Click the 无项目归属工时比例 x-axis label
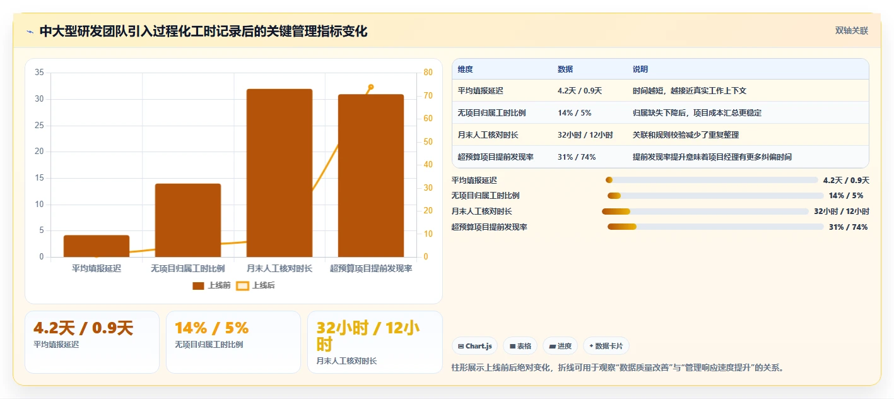894x399 pixels. (188, 269)
